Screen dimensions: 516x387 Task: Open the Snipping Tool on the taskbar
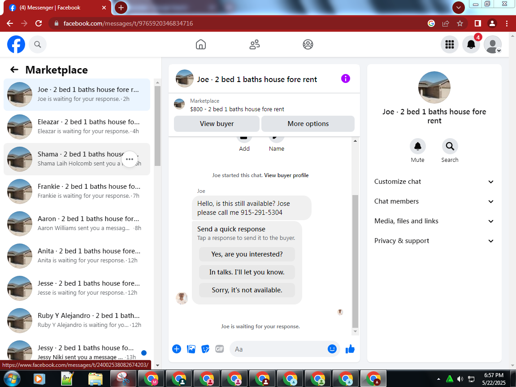click(x=123, y=379)
